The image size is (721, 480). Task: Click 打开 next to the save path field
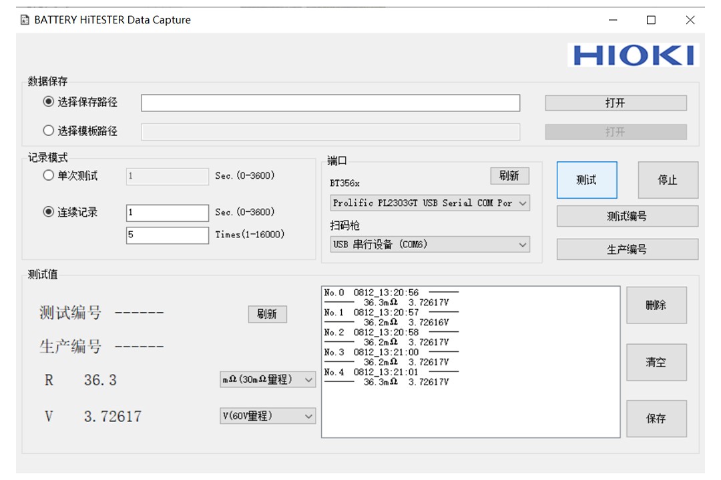pos(615,103)
